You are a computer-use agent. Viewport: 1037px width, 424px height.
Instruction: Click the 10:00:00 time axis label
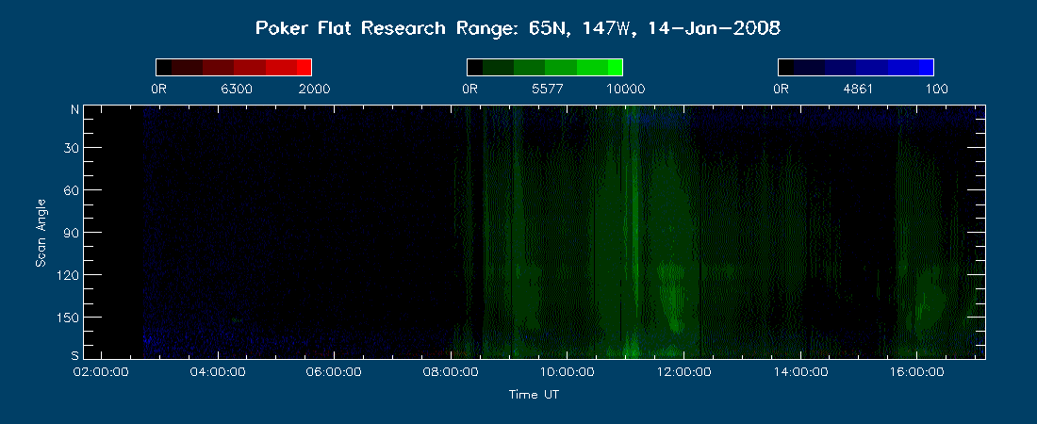(x=567, y=372)
